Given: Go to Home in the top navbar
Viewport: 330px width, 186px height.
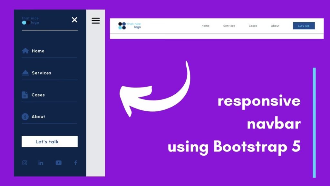Looking at the screenshot, I should click(x=205, y=26).
